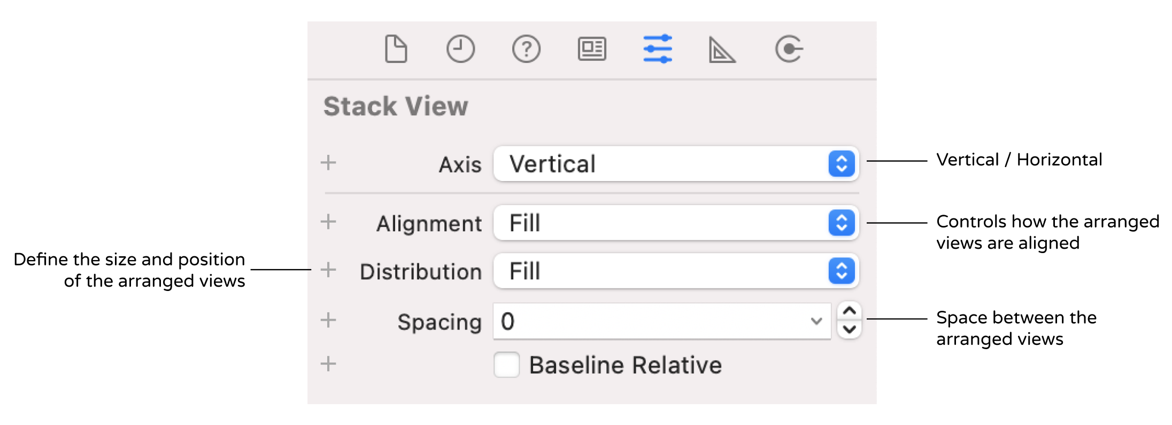Open the Size inspector ruler icon
This screenshot has height=425, width=1172.
pos(722,50)
